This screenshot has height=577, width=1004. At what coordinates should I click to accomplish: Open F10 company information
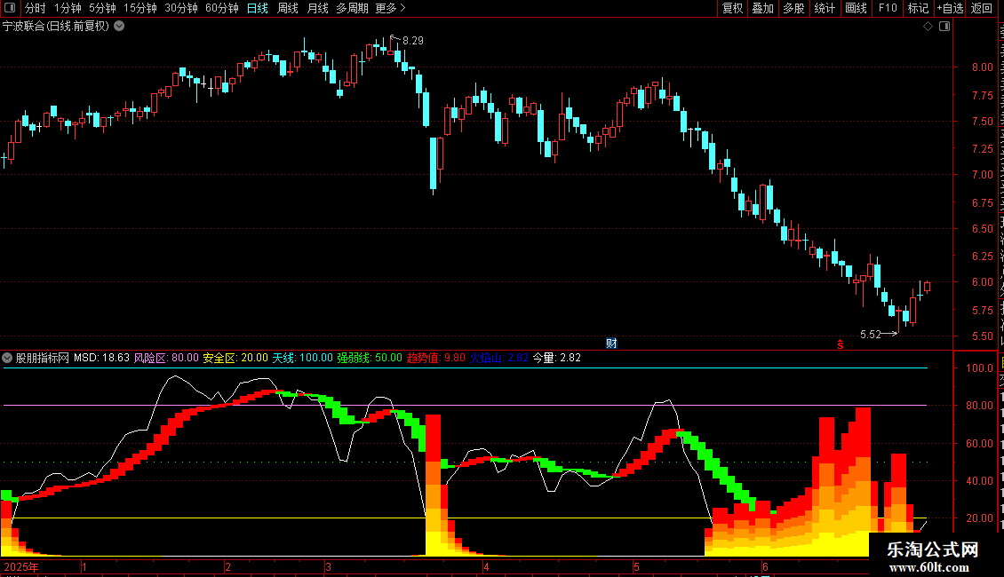[888, 8]
